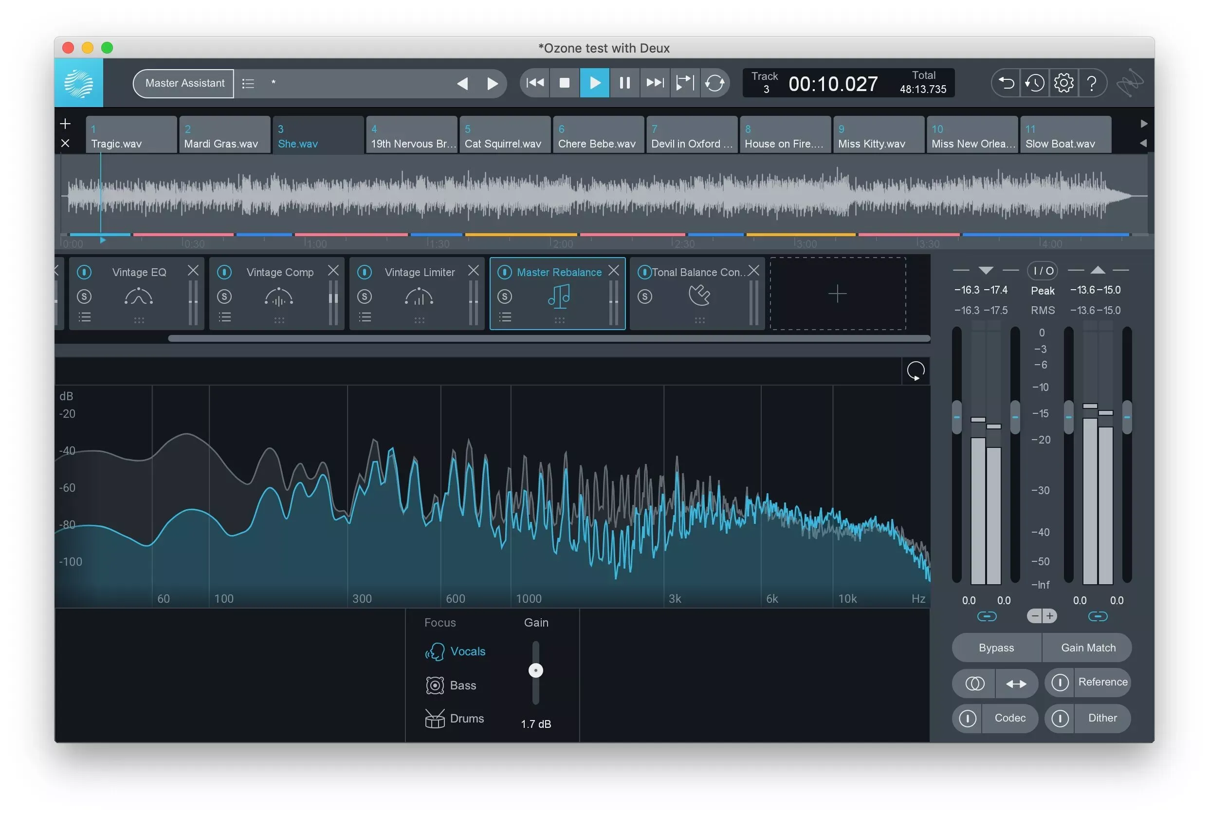Select the Mardi Gras.wav track tab

[x=224, y=135]
